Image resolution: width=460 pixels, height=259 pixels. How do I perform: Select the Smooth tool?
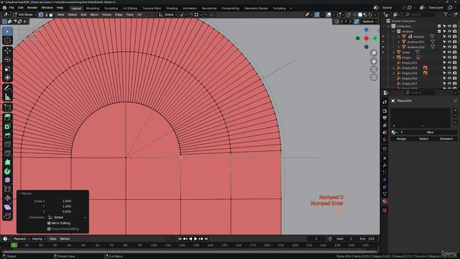[7, 180]
